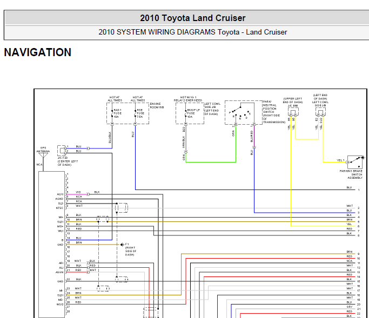Click the Parking Brake Switch Assembly label

pyautogui.click(x=351, y=174)
